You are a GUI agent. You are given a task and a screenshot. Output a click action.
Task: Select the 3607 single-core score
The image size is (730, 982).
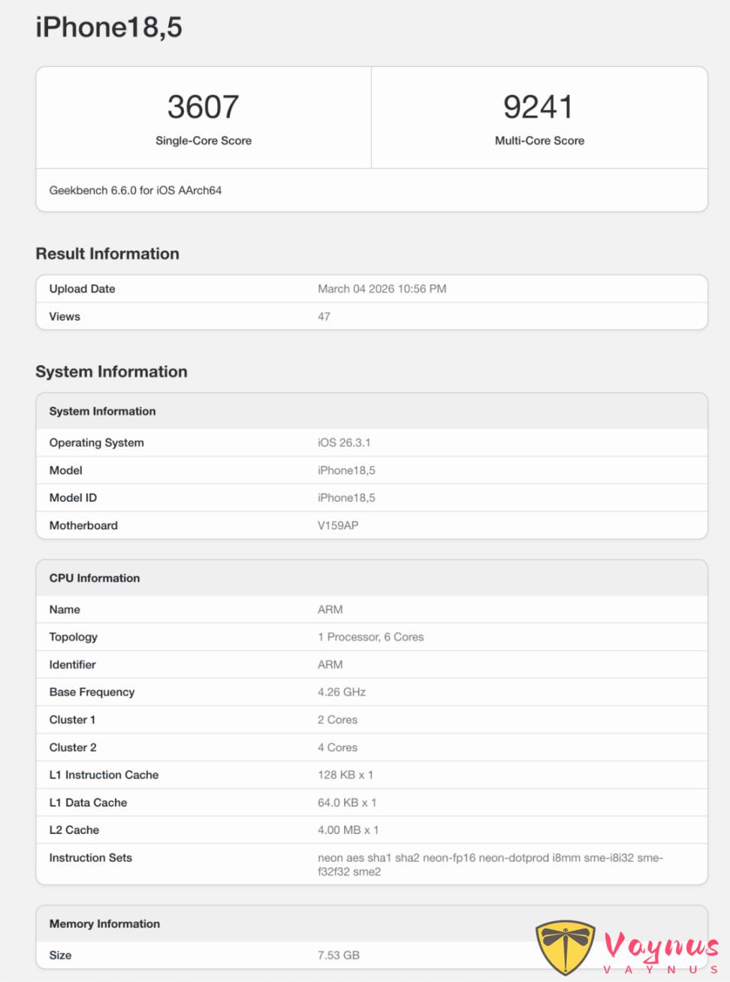(203, 107)
